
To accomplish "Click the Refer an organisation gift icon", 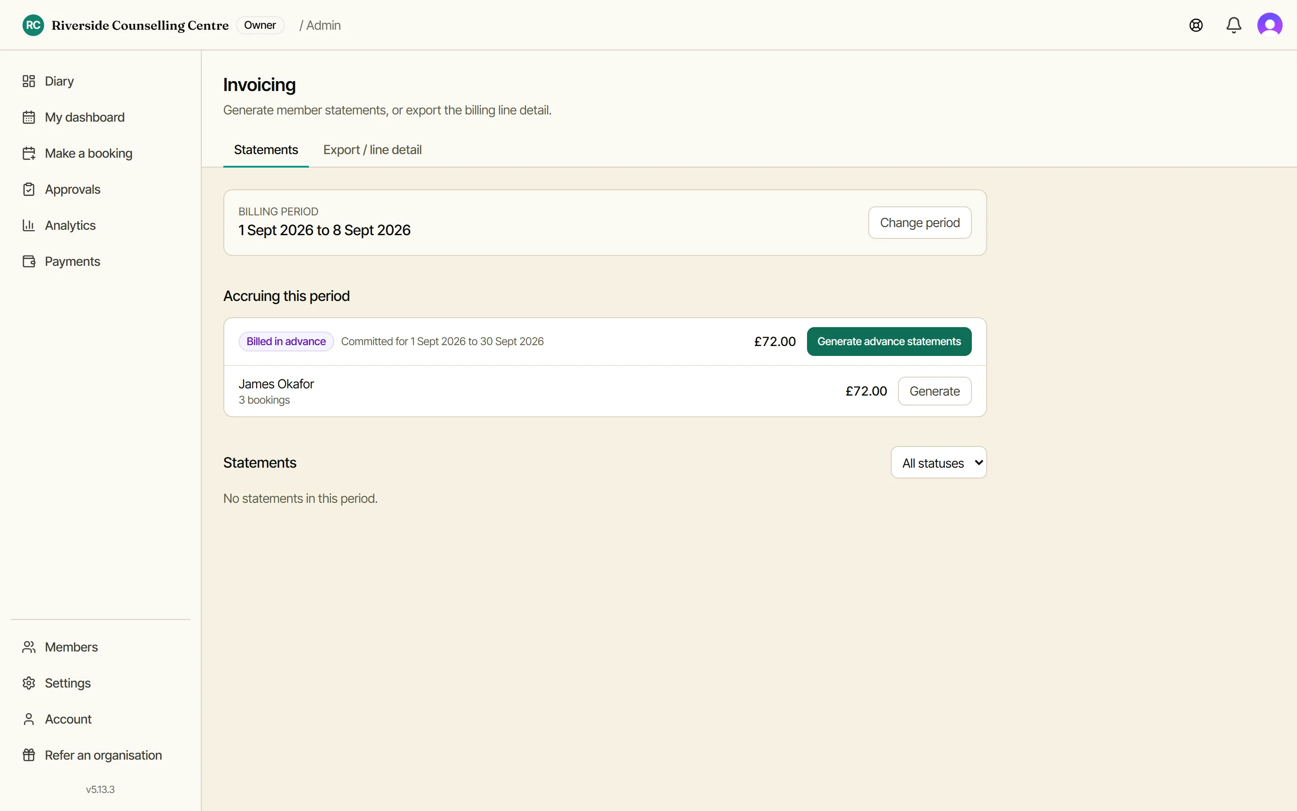I will point(29,755).
